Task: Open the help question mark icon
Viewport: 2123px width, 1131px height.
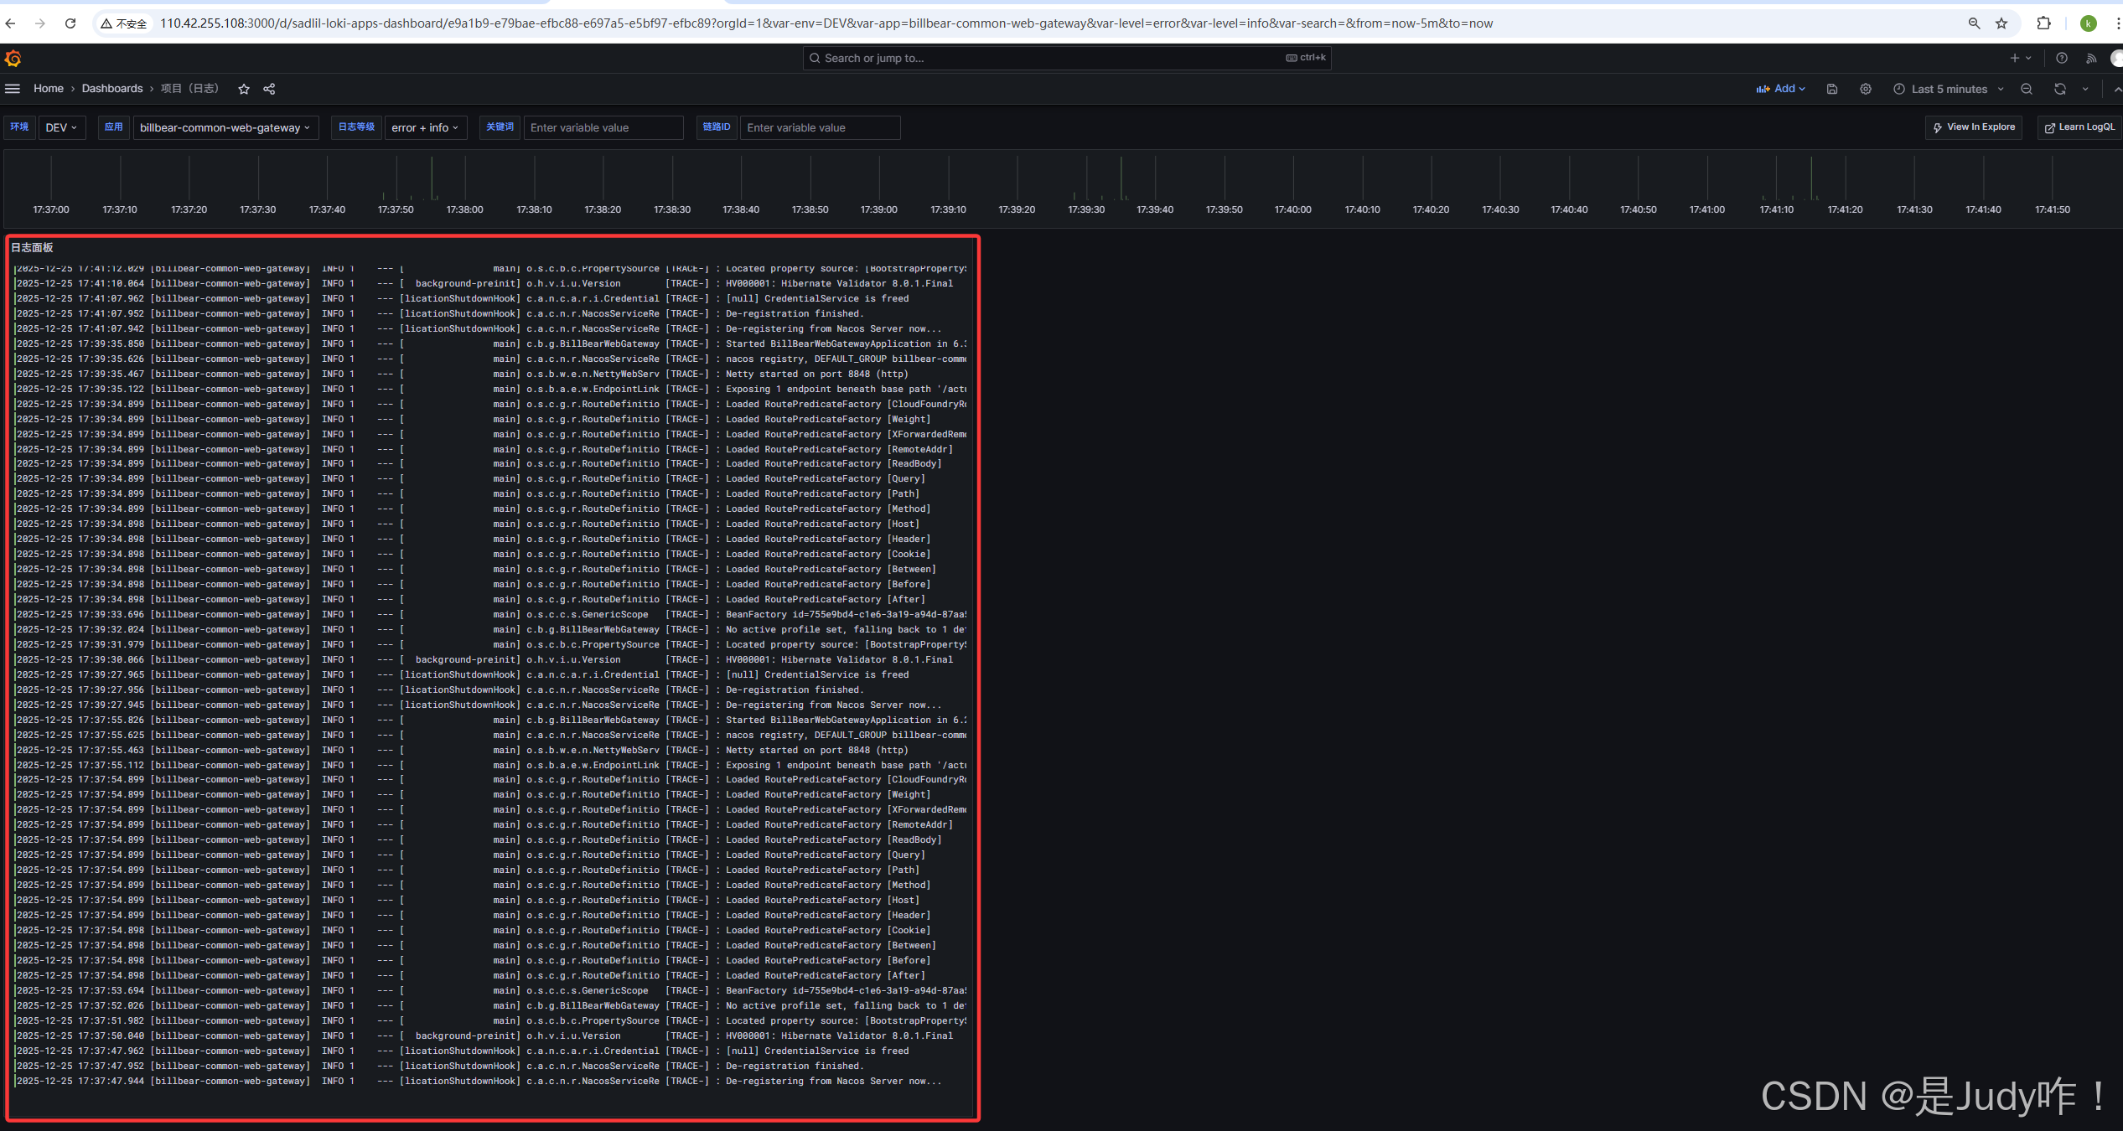Action: click(2062, 58)
